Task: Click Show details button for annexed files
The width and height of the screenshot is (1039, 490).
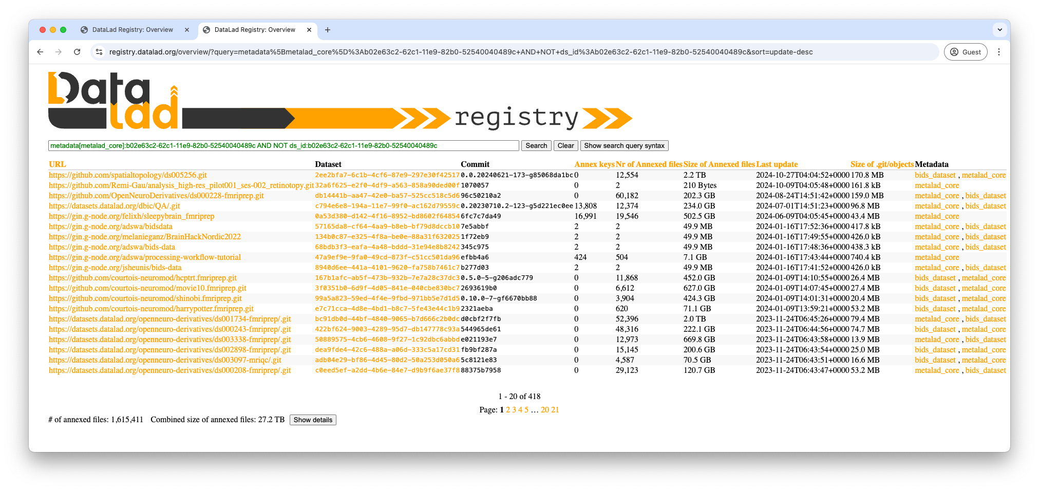Action: click(x=313, y=420)
